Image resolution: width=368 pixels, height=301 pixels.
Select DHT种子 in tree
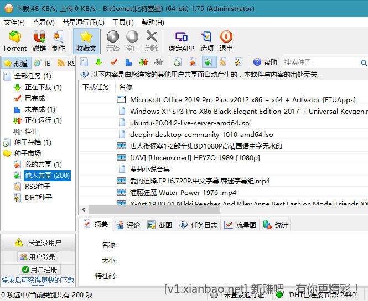click(33, 198)
